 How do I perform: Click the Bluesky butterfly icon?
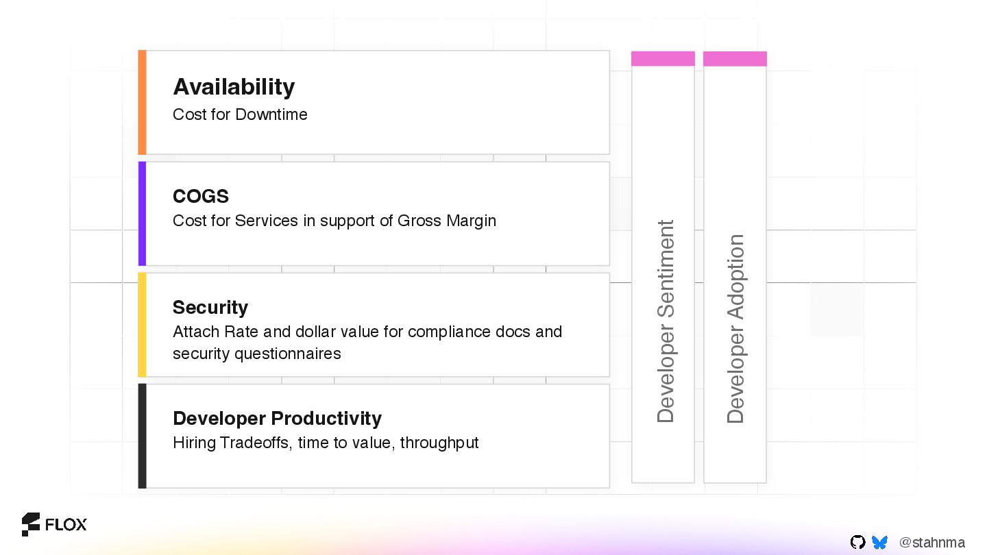[879, 543]
